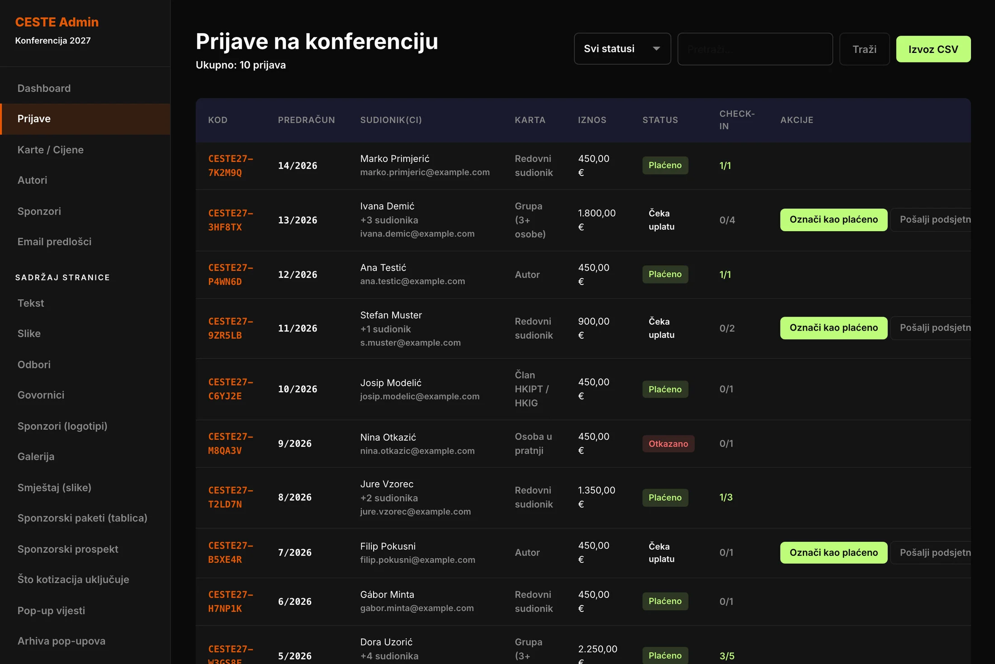The height and width of the screenshot is (664, 995).
Task: Open registration code CESTE27-C6YJ2E
Action: click(230, 389)
